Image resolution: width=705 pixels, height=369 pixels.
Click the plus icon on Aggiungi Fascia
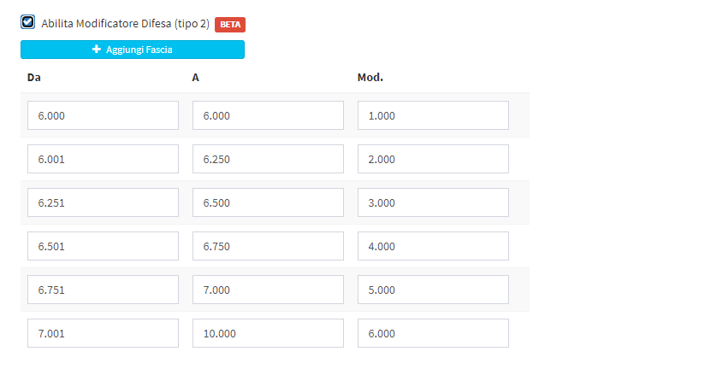click(97, 50)
